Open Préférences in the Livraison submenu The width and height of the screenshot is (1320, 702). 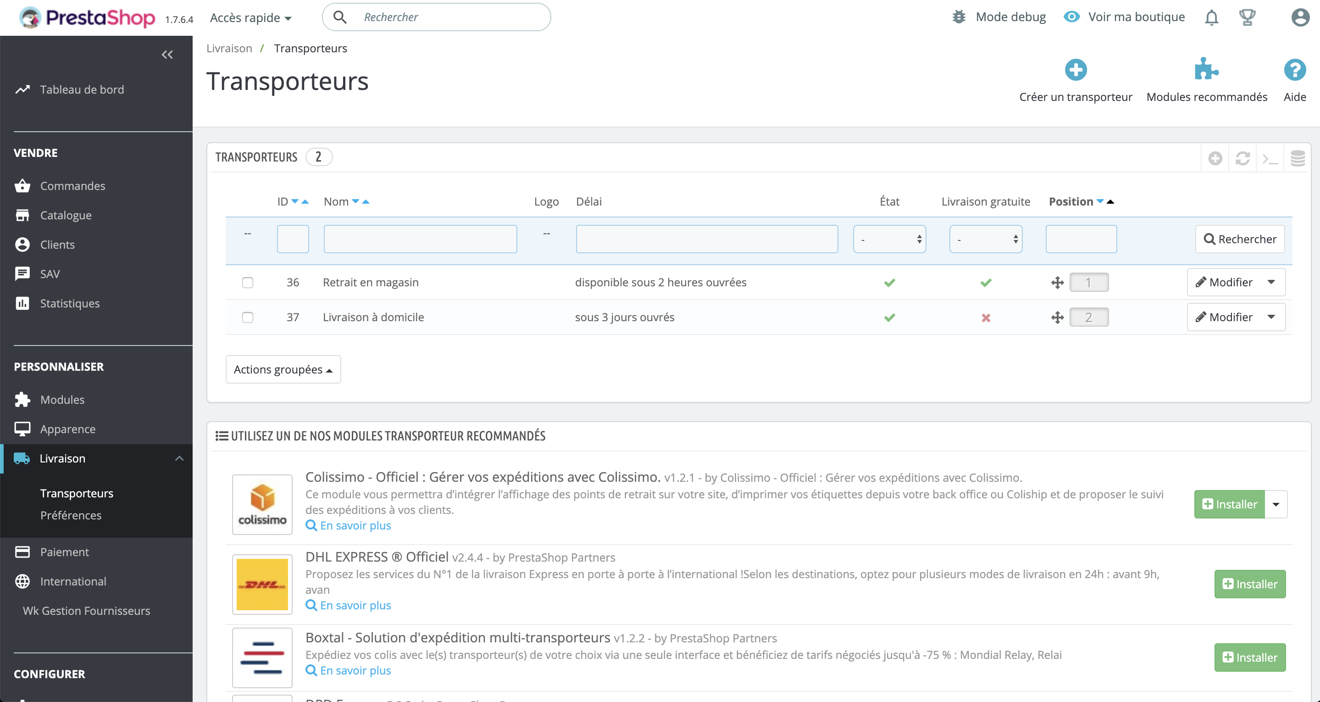coord(71,515)
